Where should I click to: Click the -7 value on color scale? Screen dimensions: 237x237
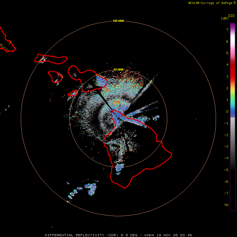[226, 193]
